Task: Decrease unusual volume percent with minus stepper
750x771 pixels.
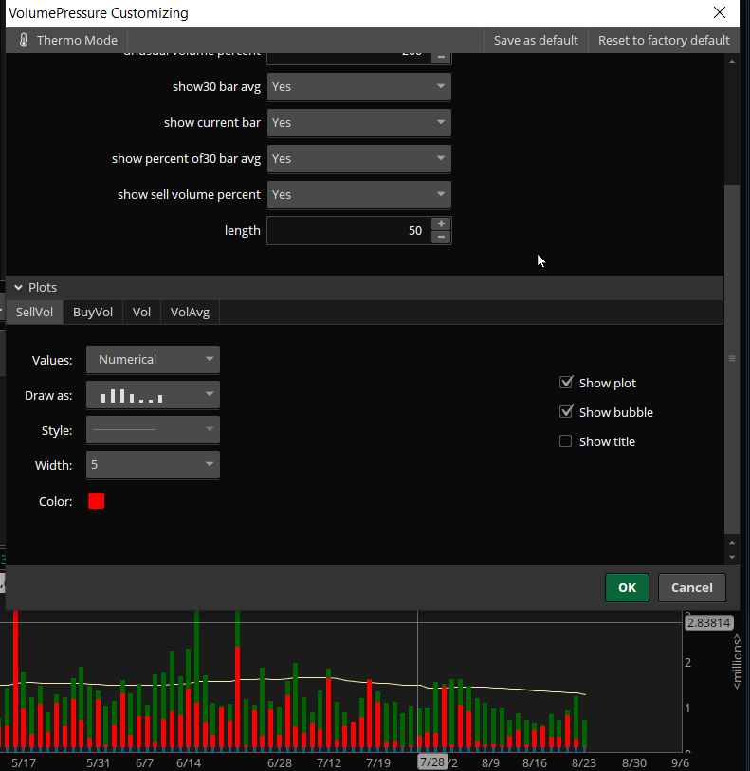Action: pos(441,57)
